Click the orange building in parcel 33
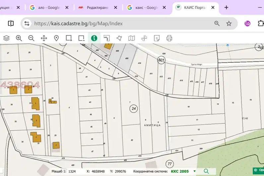Viewport: 264px width, 176px height. click(x=36, y=137)
